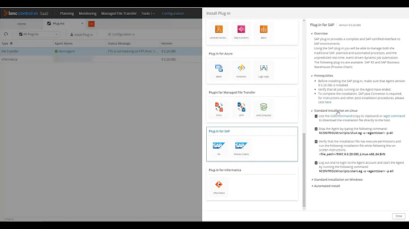Select the Azure Batch plug-in icon
This screenshot has height=229, width=409.
219,68
